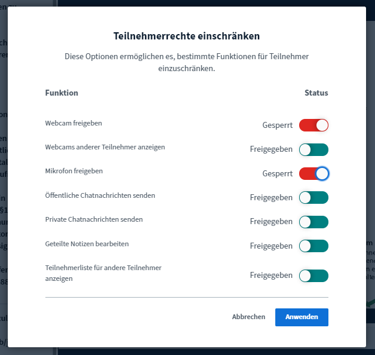Click 'Freigegeben' status for Geteilte Notizen bearbeiten

coord(271,246)
